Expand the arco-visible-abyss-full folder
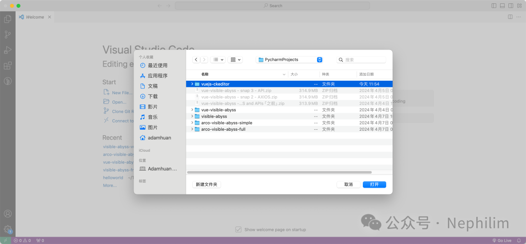This screenshot has width=526, height=244. pyautogui.click(x=192, y=129)
